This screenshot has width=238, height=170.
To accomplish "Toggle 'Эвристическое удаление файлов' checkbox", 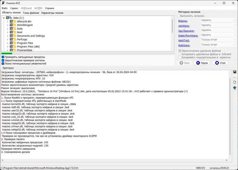I will click(180, 51).
